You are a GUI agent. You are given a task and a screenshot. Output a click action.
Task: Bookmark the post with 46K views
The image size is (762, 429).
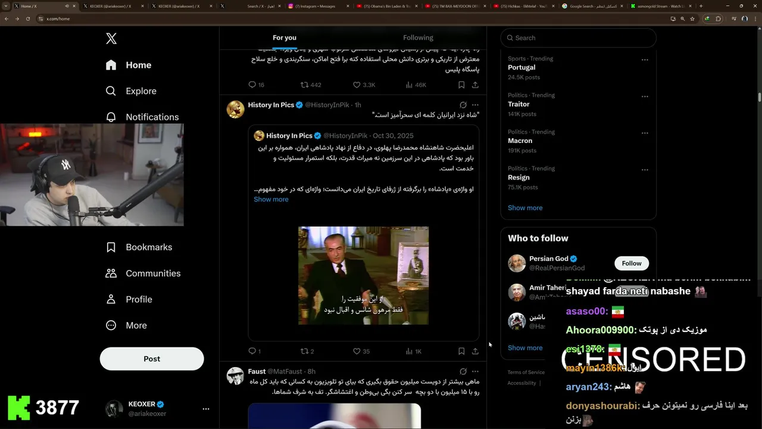(461, 85)
